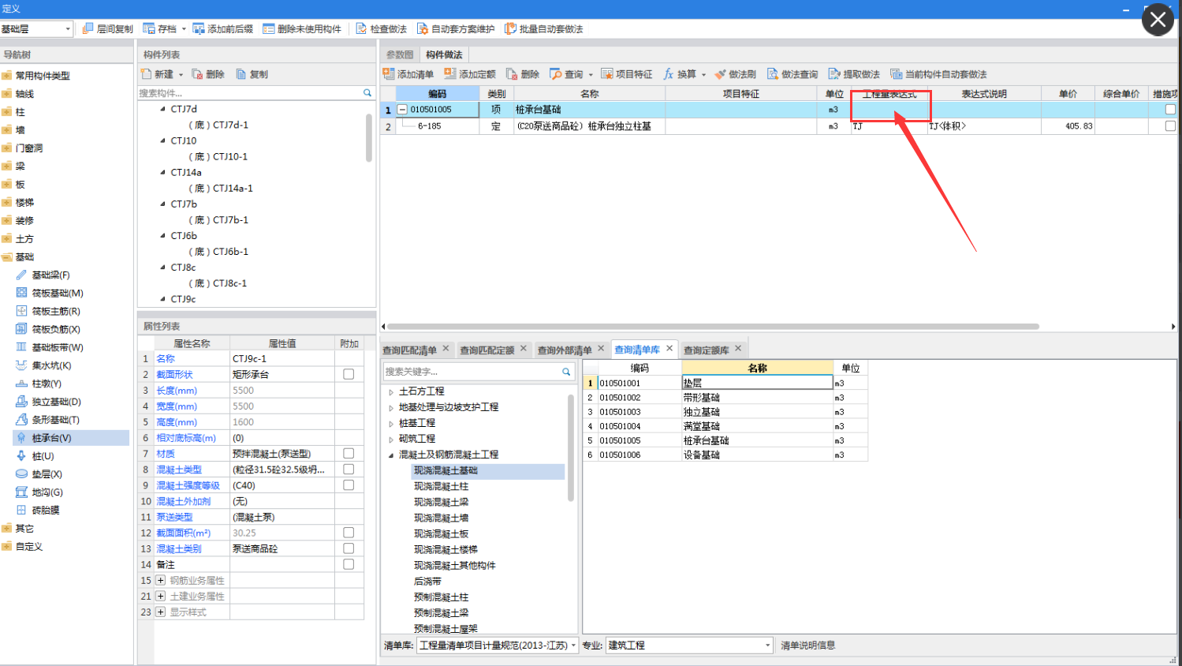
Task: Select 基础梁(F) in the navigation tree
Action: click(x=50, y=275)
